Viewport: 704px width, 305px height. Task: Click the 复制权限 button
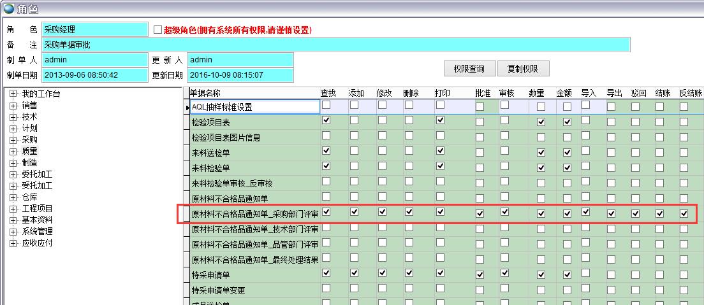[522, 69]
